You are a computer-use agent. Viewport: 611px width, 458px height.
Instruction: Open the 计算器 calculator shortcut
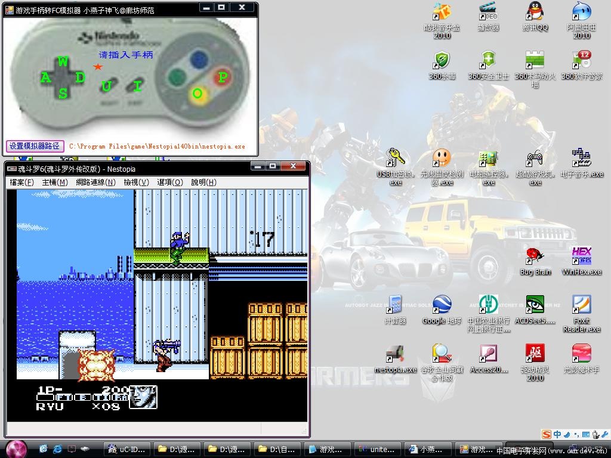click(396, 310)
